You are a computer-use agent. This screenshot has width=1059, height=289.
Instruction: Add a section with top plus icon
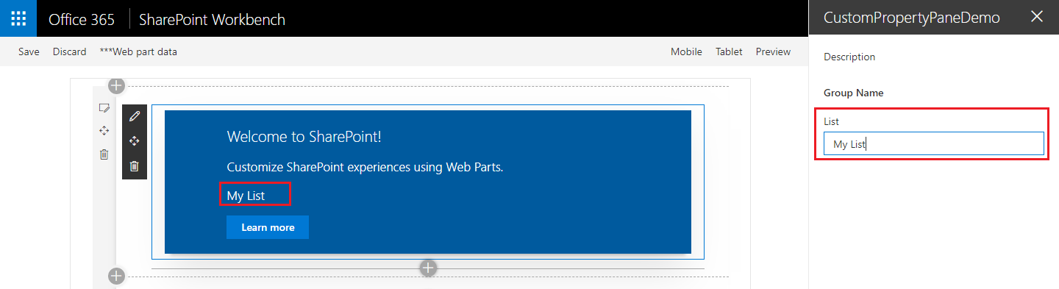tap(116, 86)
